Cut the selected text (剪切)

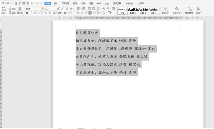point(12,9)
